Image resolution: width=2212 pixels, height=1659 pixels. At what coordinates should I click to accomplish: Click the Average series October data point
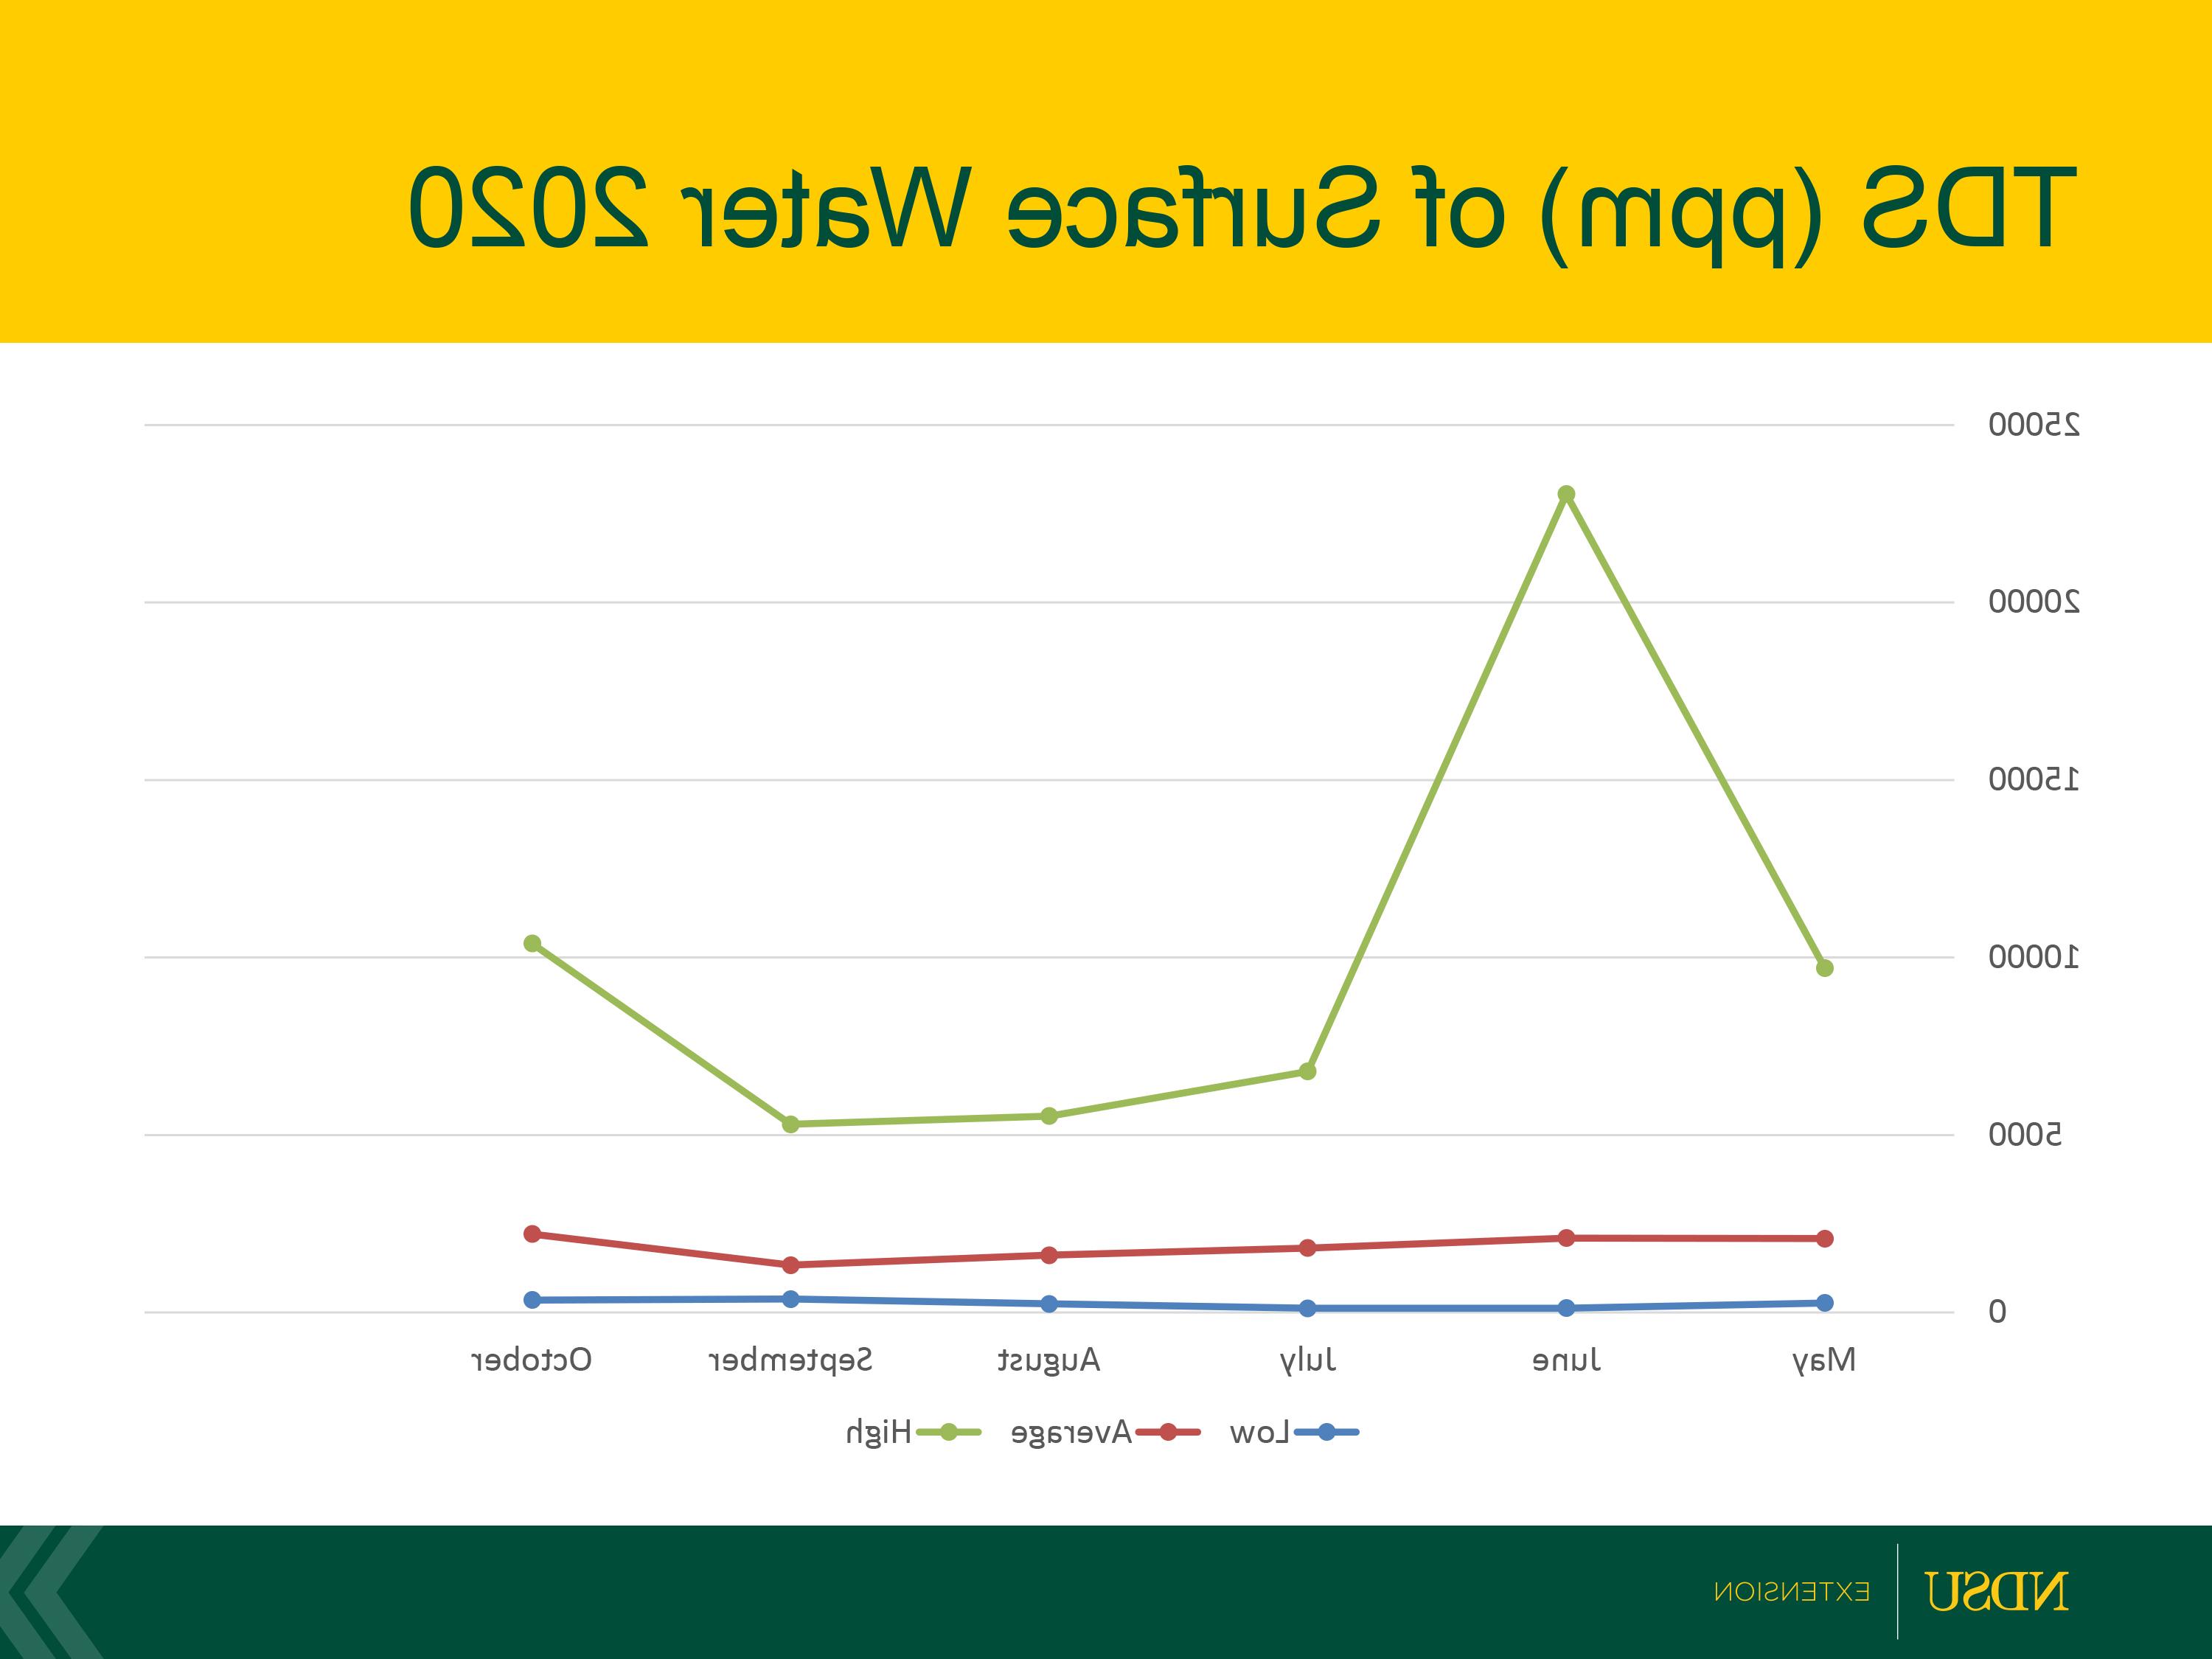click(x=532, y=1234)
